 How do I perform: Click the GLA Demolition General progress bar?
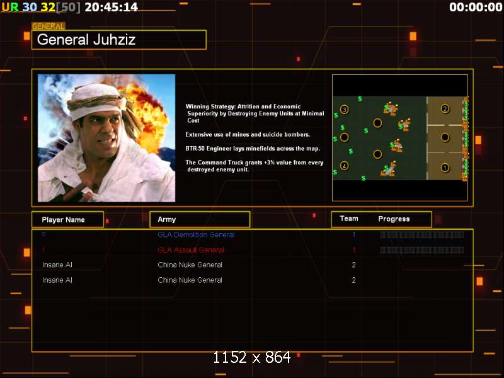coord(421,234)
